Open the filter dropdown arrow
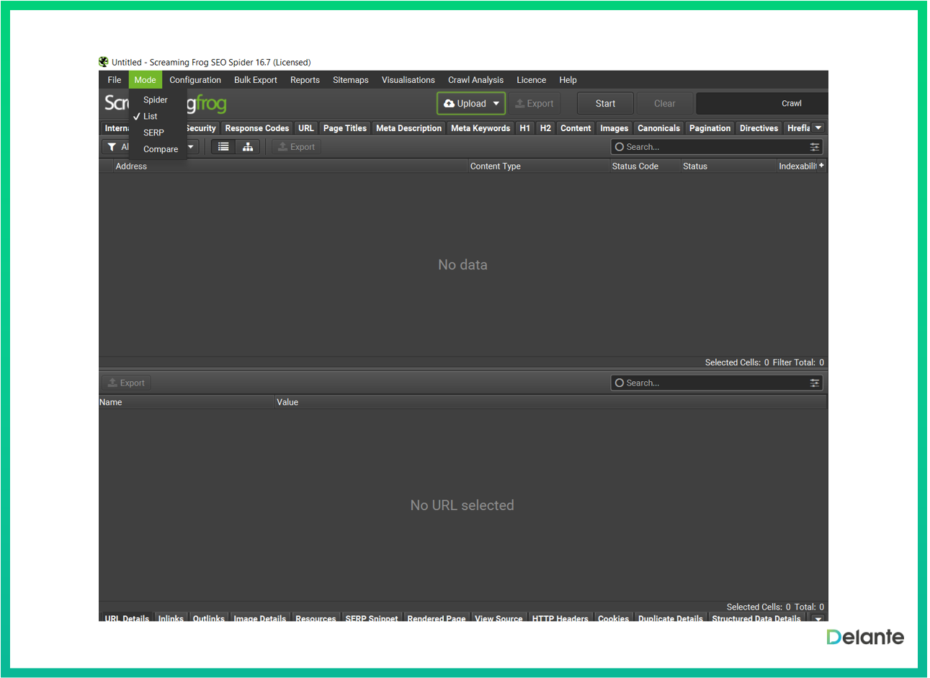Viewport: 930px width, 678px height. (x=191, y=147)
